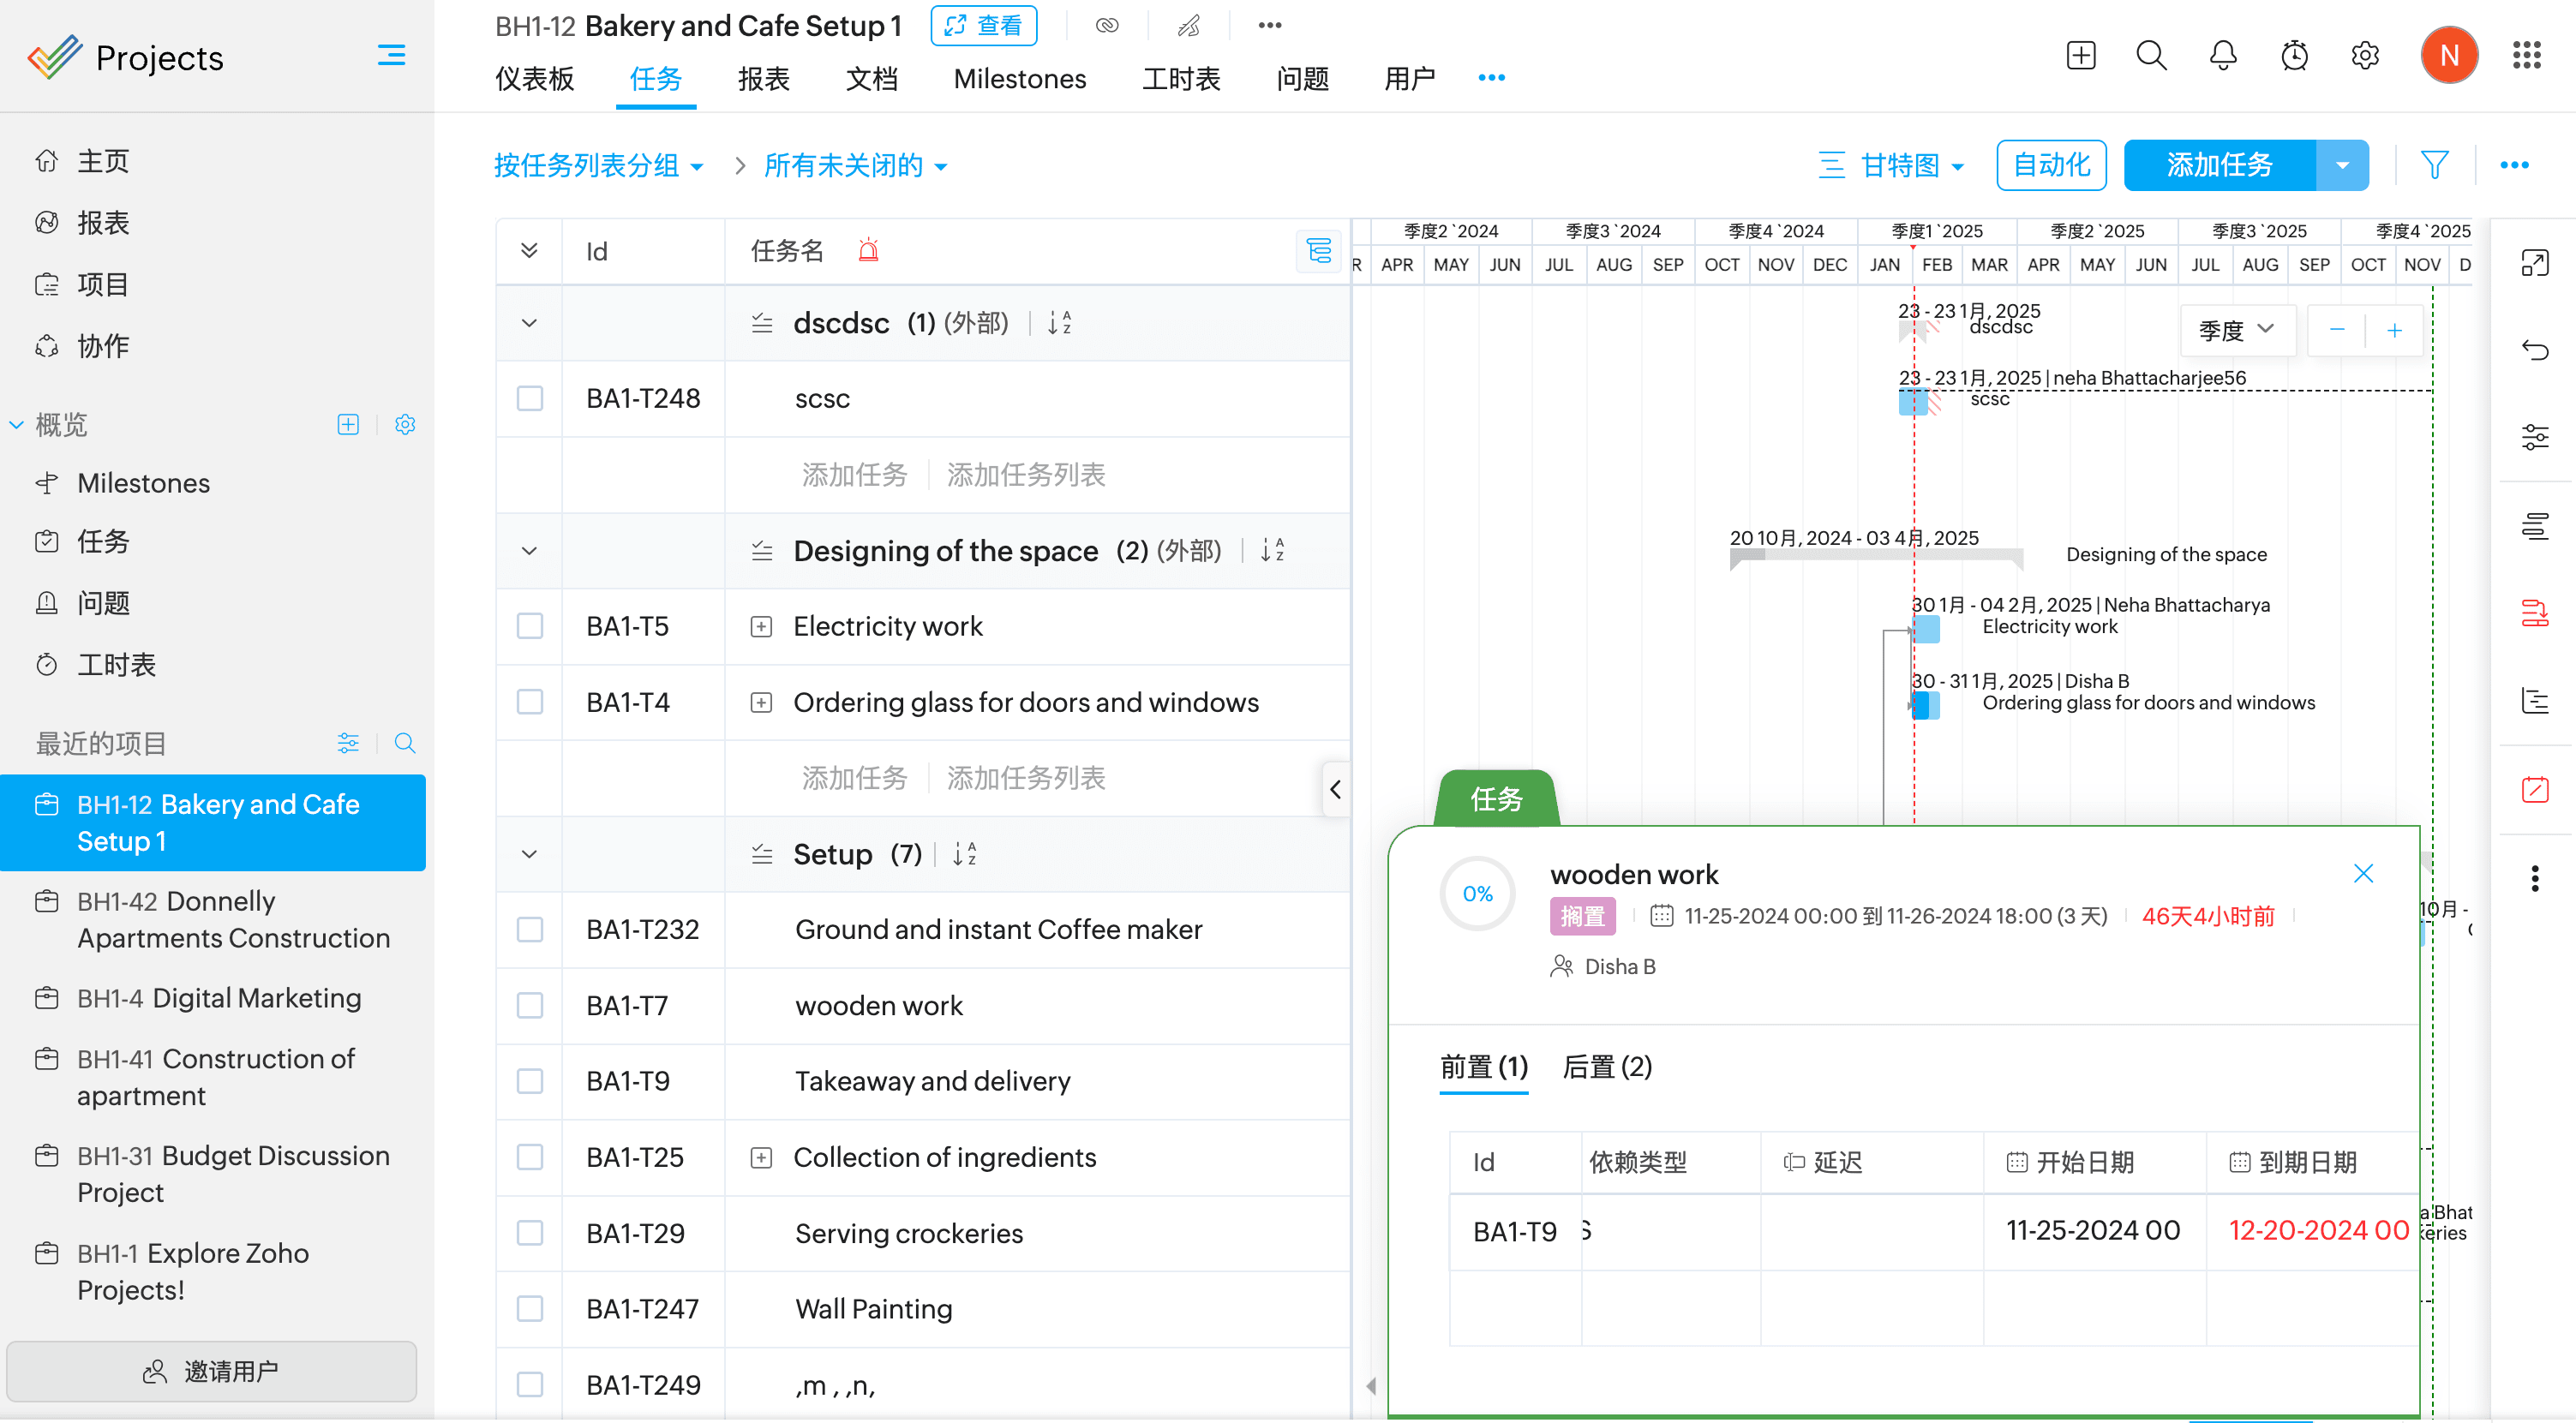Viewport: 2576px width, 1423px height.
Task: Click the undo arrow in Gantt side toolbar
Action: [x=2534, y=350]
